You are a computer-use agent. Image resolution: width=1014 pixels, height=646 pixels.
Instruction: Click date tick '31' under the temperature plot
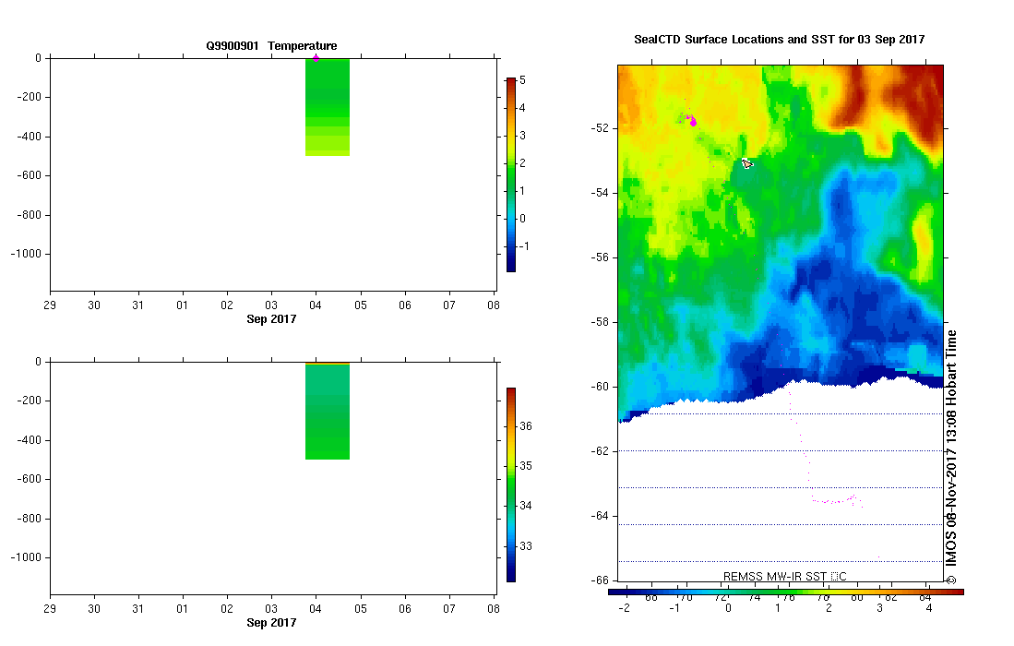pyautogui.click(x=137, y=305)
